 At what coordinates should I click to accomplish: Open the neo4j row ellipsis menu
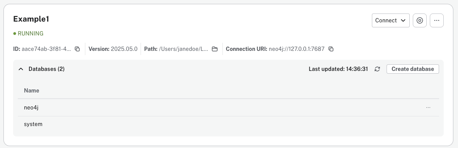tap(428, 108)
